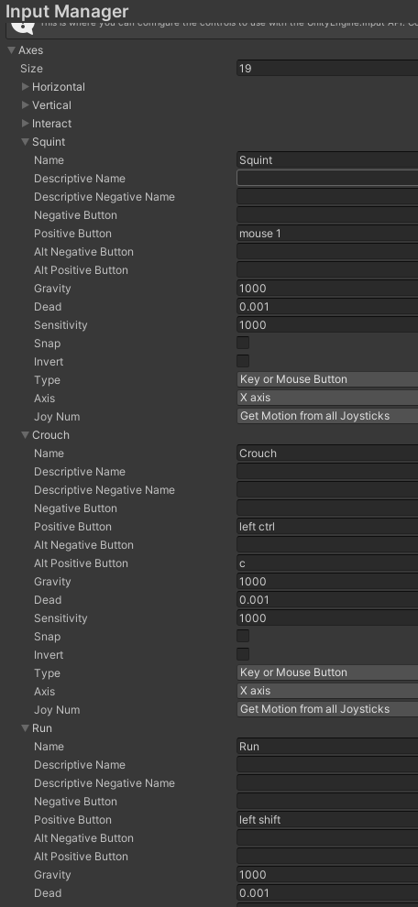Collapse the Axes foldout arrow
The image size is (418, 907).
point(12,50)
